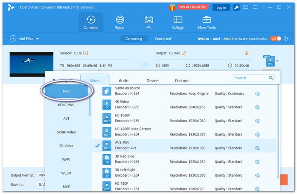This screenshot has width=297, height=194.
Task: Open settings gear for 4K Video preset
Action: click(x=257, y=107)
